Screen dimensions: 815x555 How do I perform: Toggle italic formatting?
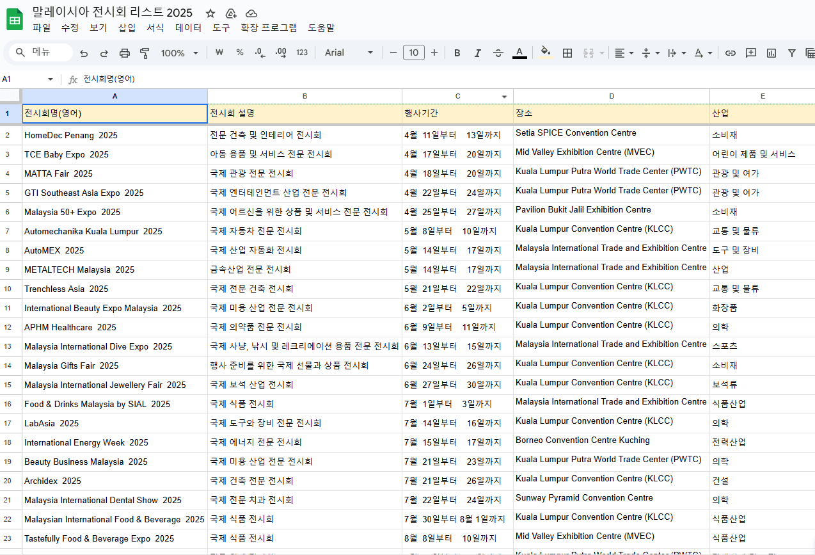[477, 53]
